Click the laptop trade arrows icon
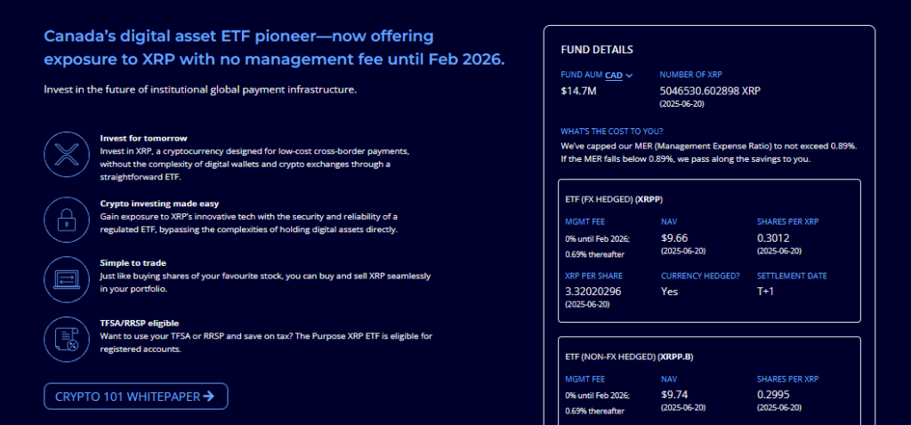911x425 pixels. (x=66, y=279)
